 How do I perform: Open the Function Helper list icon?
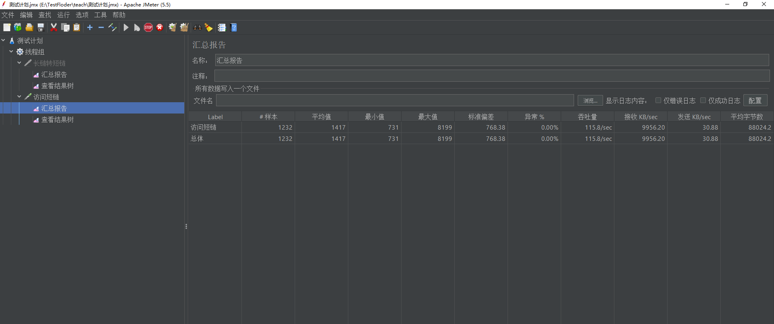pyautogui.click(x=222, y=27)
